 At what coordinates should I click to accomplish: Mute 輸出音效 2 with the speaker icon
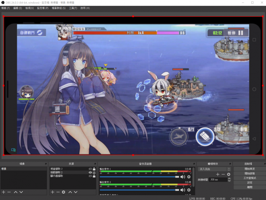coord(183,190)
